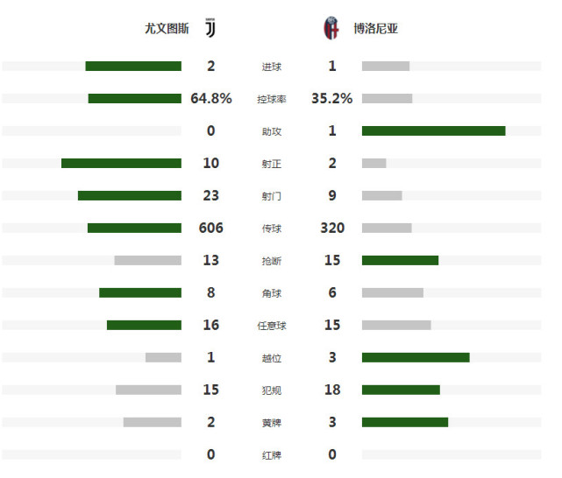Click the Juventus club logo
This screenshot has width=562, height=478.
[210, 27]
